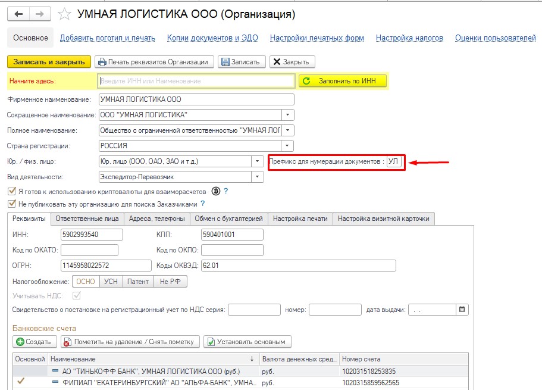Click the Код по ОКАТО field
The image size is (542, 390).
89,250
